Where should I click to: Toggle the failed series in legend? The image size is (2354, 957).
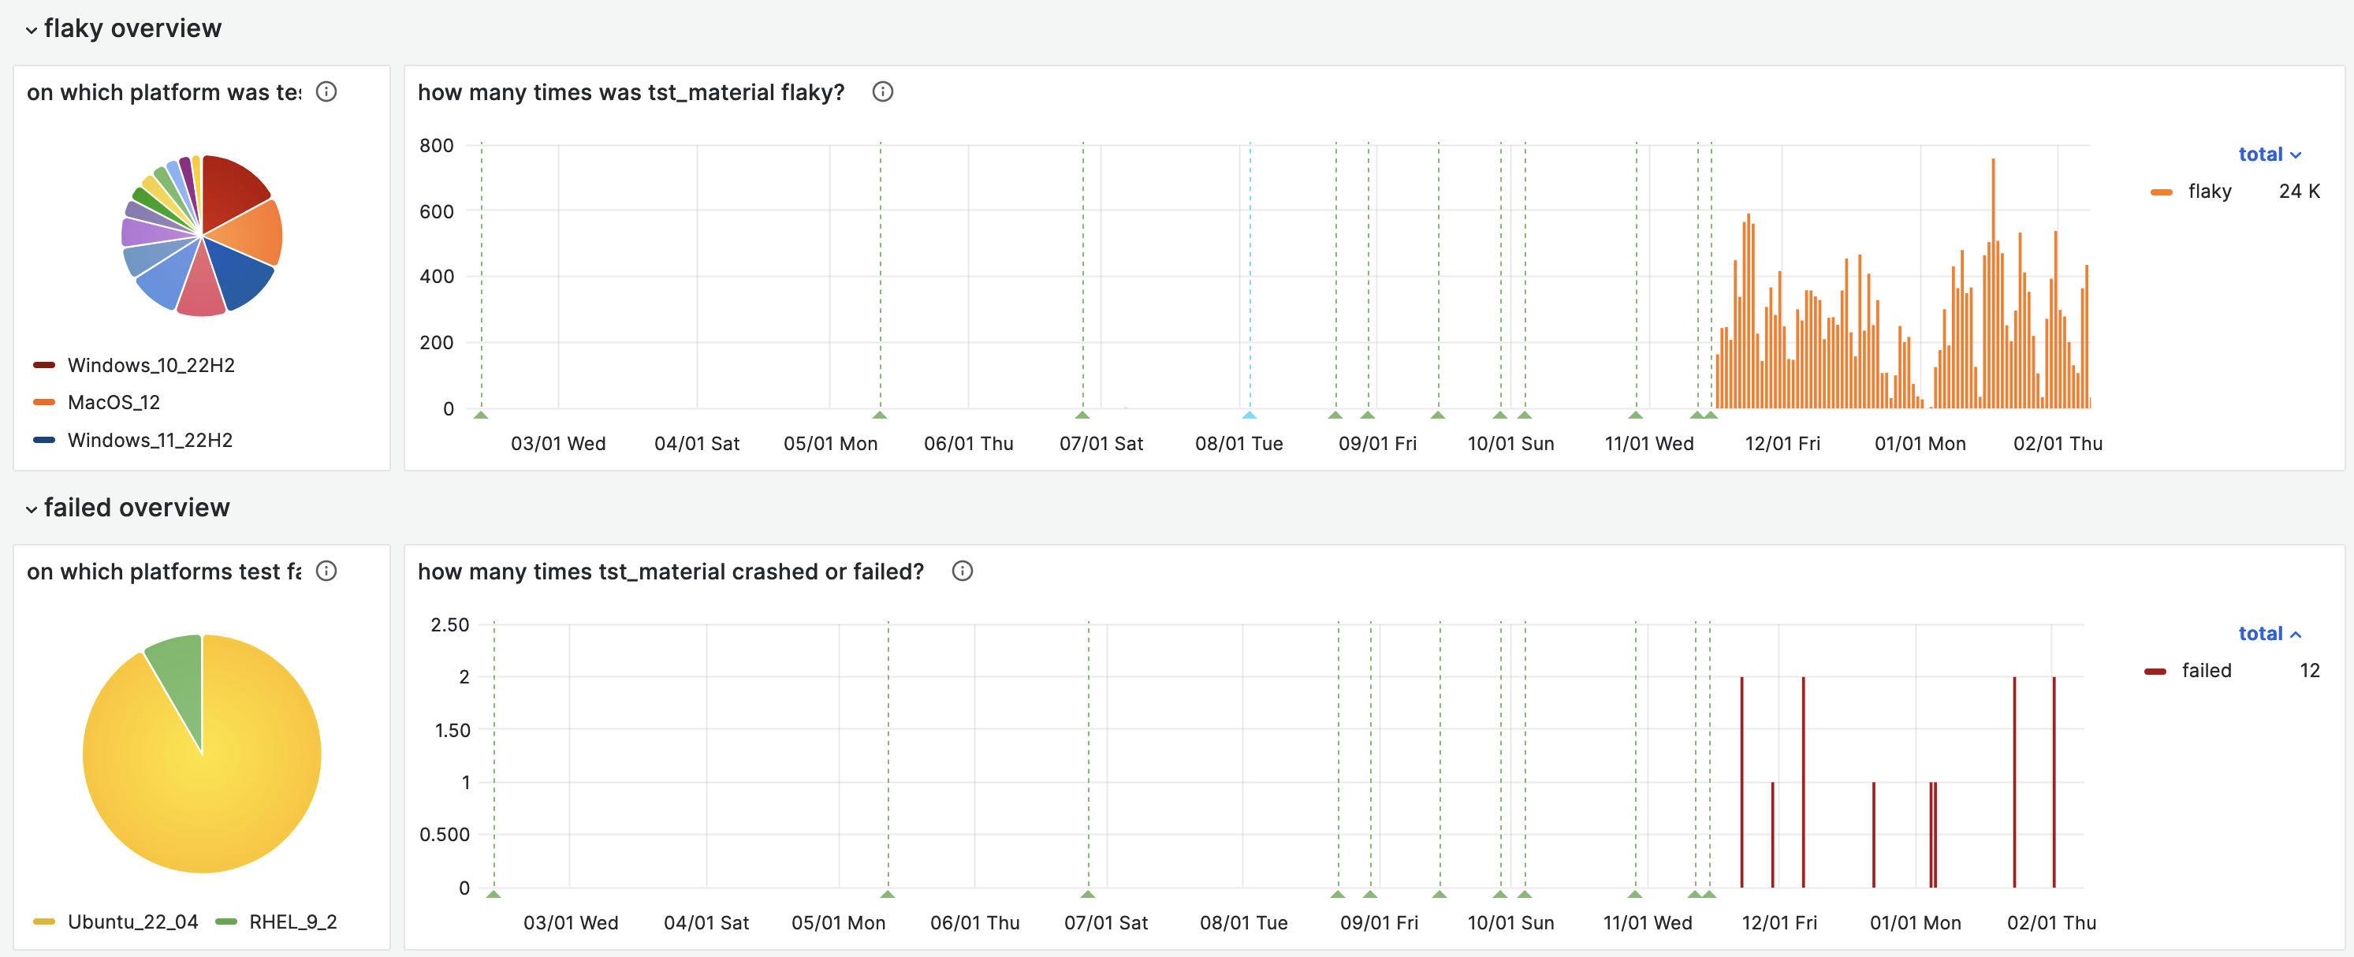click(x=2206, y=671)
